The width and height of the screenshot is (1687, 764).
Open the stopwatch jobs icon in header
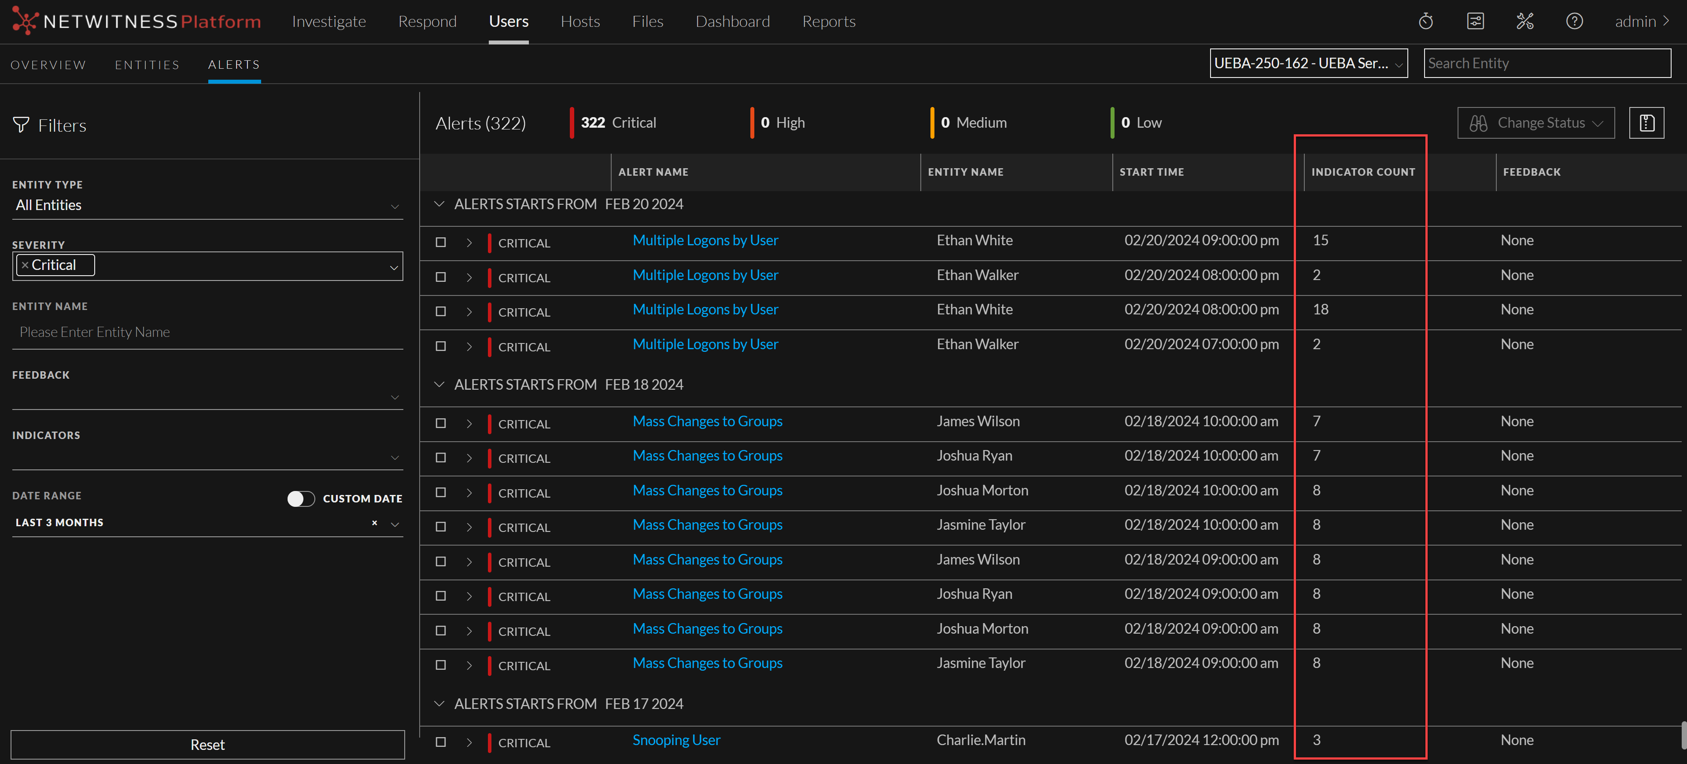coord(1426,22)
